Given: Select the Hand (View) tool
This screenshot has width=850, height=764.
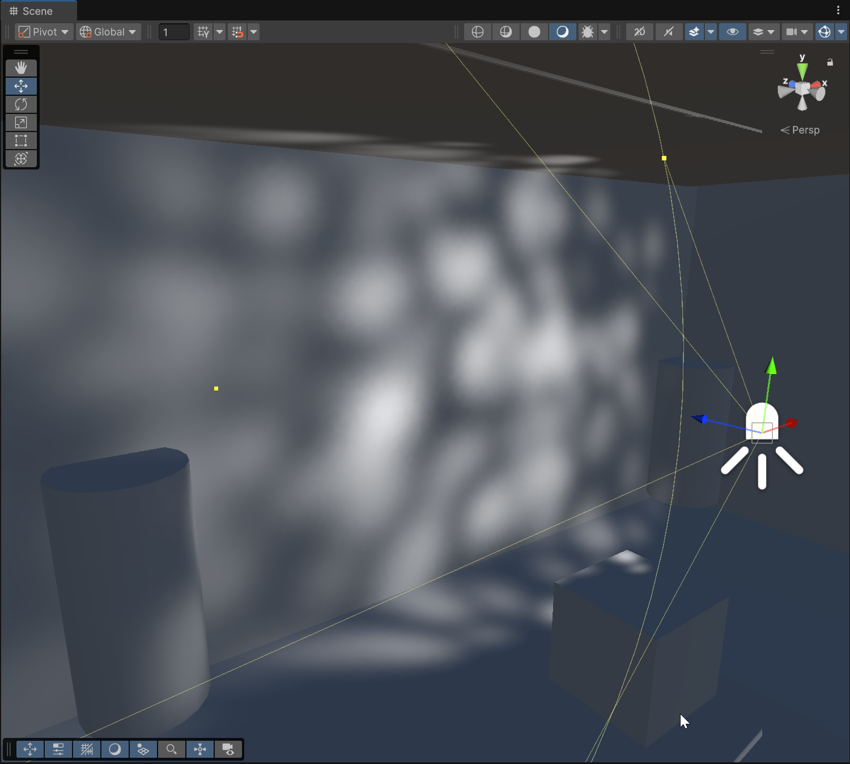Looking at the screenshot, I should tap(21, 68).
